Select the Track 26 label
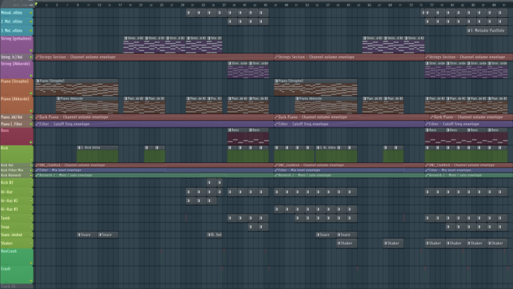 (x=8, y=286)
